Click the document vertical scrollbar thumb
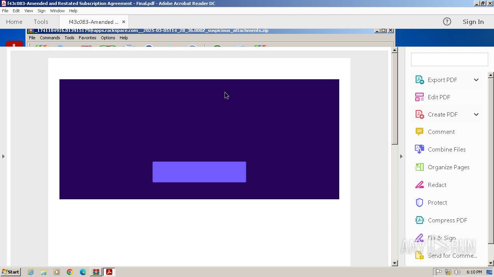 (394, 99)
